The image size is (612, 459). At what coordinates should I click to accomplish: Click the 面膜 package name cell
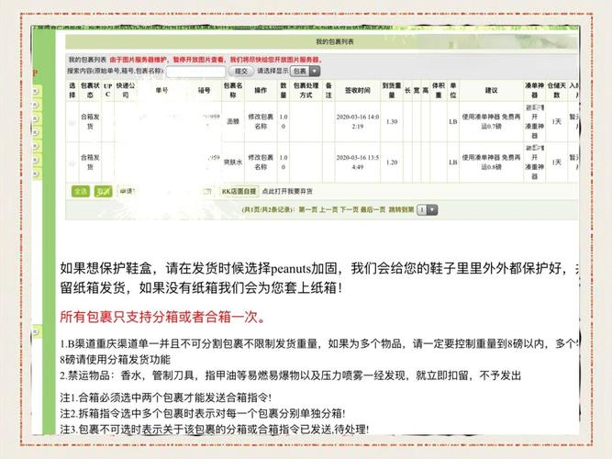[x=233, y=122]
